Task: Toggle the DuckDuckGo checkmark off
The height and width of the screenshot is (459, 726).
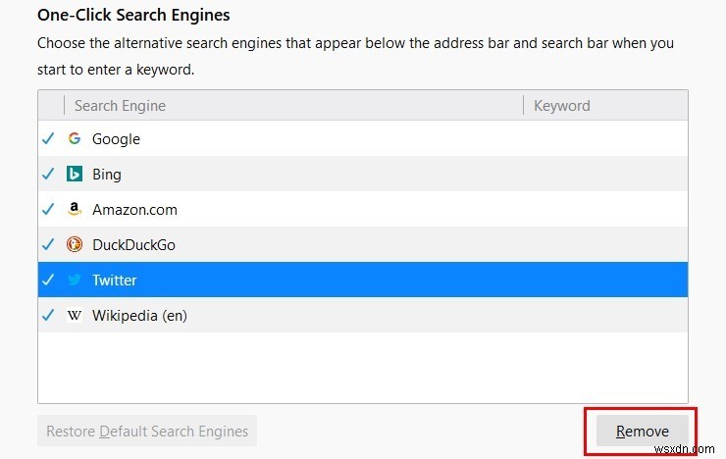Action: (x=49, y=245)
